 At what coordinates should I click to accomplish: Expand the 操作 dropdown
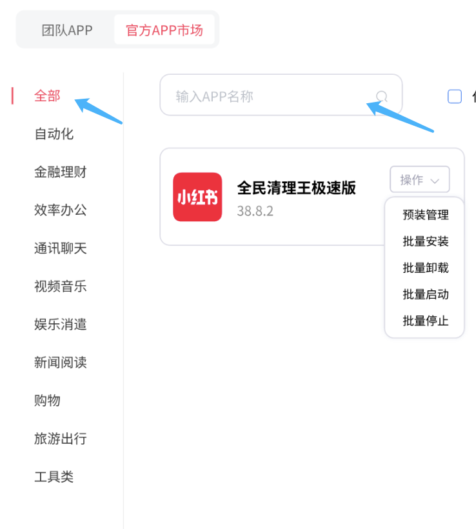click(x=420, y=179)
